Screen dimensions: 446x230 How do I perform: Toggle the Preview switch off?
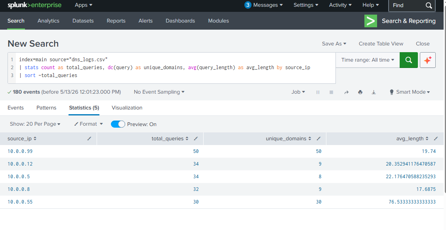[118, 124]
